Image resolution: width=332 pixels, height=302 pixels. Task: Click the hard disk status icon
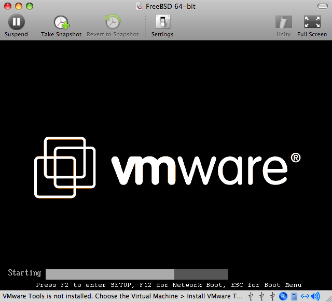[x=294, y=296]
